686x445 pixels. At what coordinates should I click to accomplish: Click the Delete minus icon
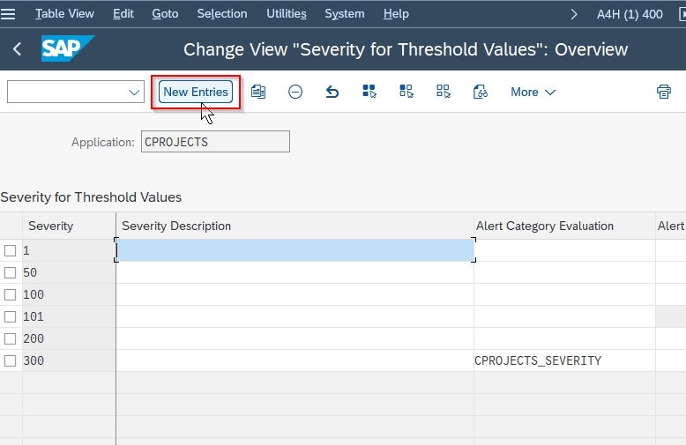(x=295, y=92)
